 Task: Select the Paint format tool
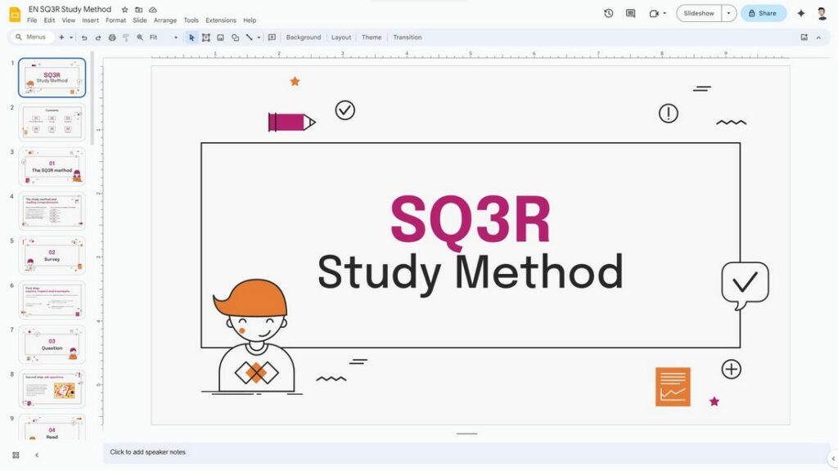pyautogui.click(x=125, y=37)
